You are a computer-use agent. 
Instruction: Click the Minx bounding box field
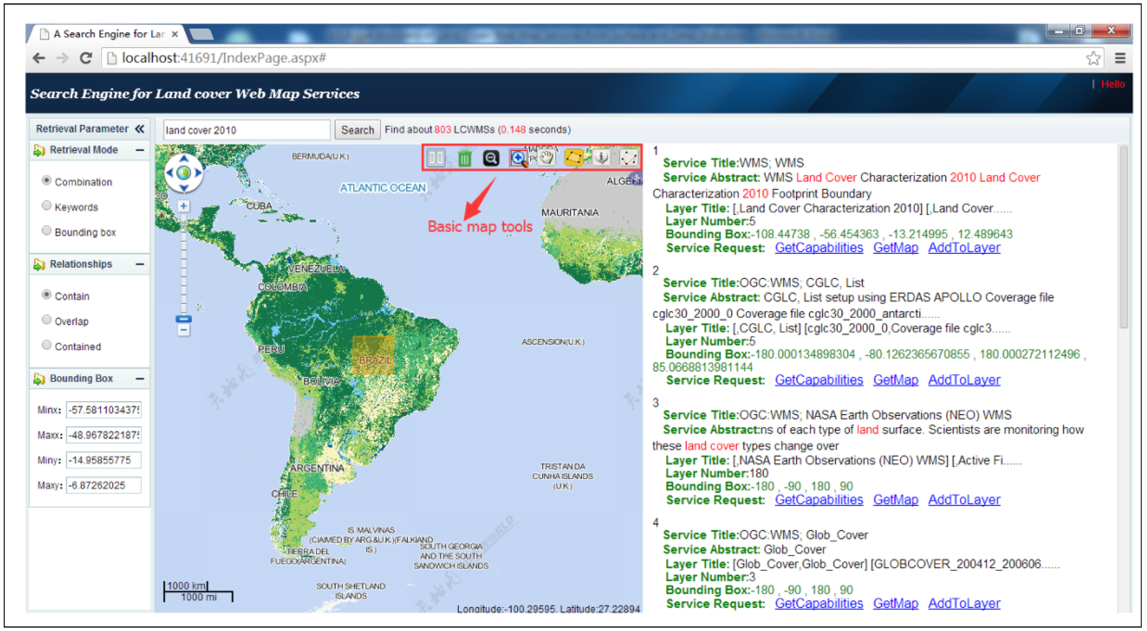coord(103,410)
